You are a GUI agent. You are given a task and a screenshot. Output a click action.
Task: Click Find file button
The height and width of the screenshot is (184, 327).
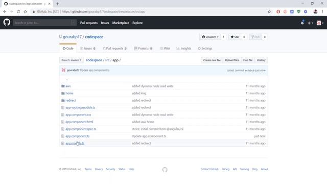(248, 60)
